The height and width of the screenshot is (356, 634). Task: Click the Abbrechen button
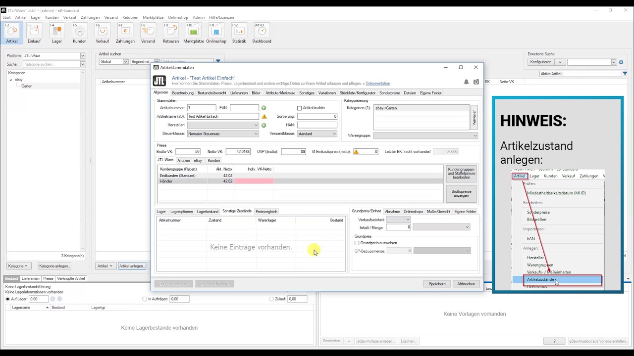click(466, 284)
